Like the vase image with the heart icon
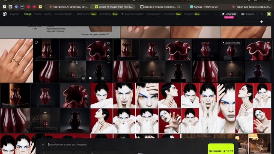Image resolution: width=274 pixels, height=154 pixels. point(108,43)
